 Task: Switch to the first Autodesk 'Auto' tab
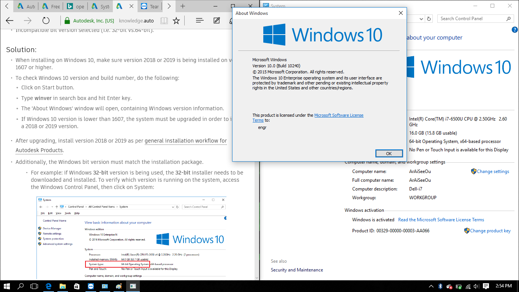tap(26, 6)
